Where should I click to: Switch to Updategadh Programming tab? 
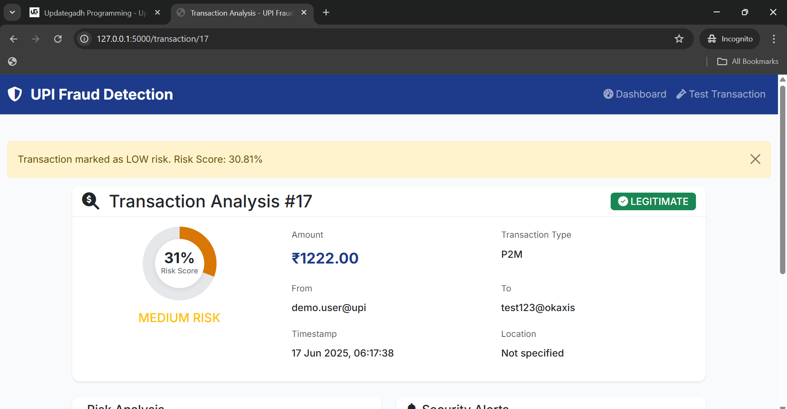(x=94, y=13)
